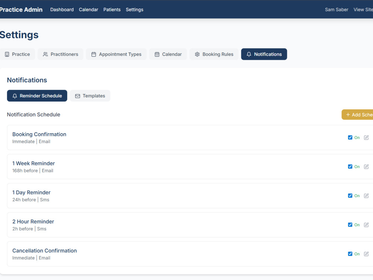
Task: Edit the Cancellation Confirmation schedule
Action: [366, 254]
